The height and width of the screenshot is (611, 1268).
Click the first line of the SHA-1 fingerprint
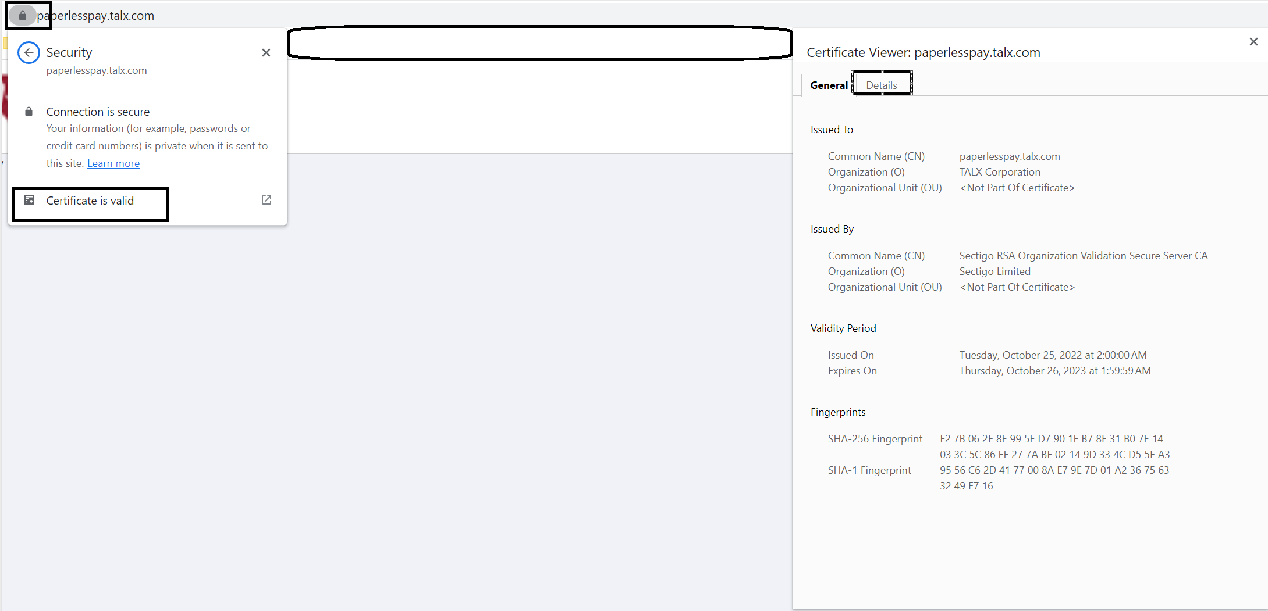[1054, 470]
